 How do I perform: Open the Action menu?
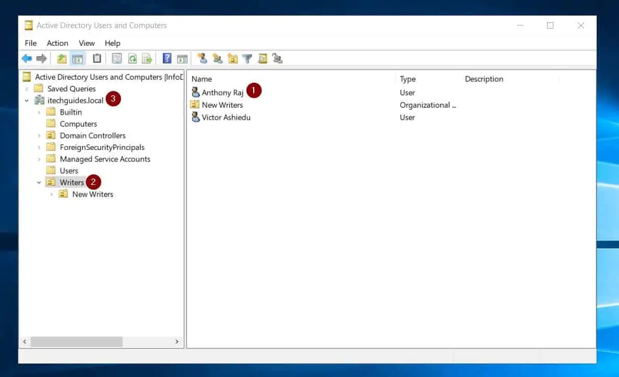(x=57, y=43)
